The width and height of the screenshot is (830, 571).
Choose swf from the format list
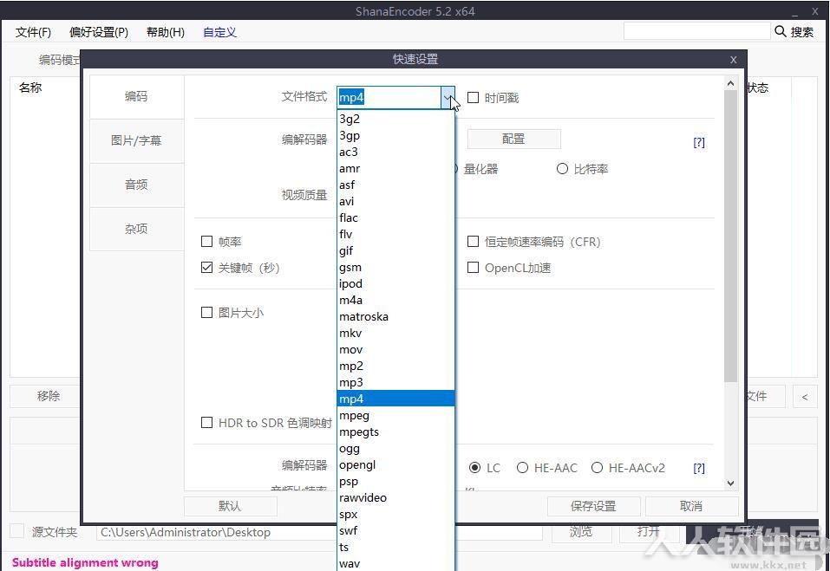tap(396, 530)
